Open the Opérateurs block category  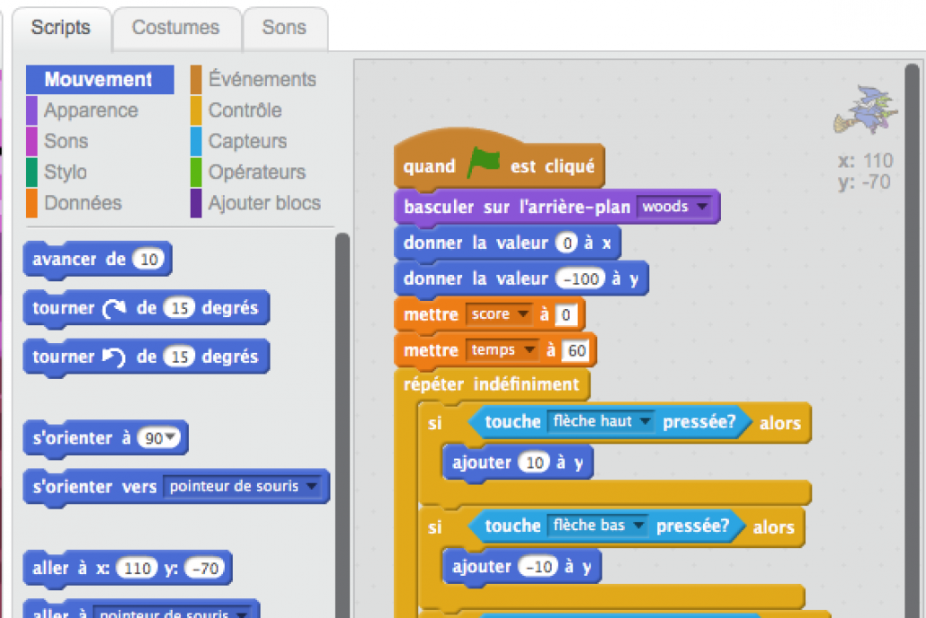coord(255,172)
